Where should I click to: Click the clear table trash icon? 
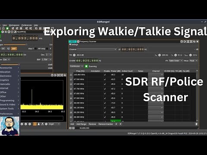pyautogui.click(x=196, y=124)
